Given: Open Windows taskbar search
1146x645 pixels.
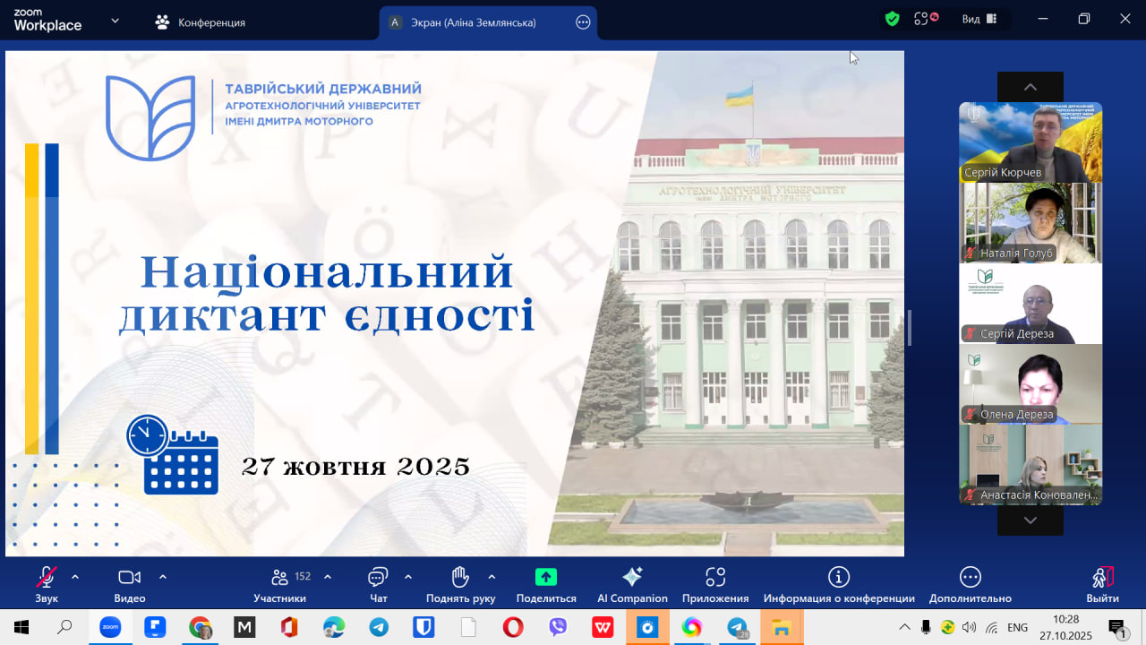Looking at the screenshot, I should click(x=64, y=627).
